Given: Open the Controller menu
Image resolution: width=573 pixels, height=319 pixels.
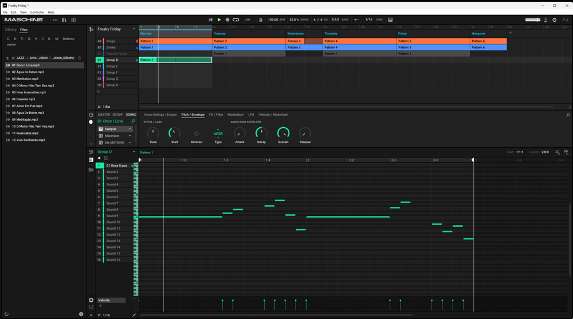Looking at the screenshot, I should tap(37, 12).
